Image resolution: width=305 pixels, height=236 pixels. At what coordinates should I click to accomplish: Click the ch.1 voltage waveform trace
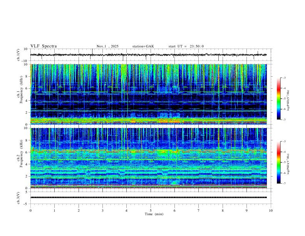coord(148,55)
